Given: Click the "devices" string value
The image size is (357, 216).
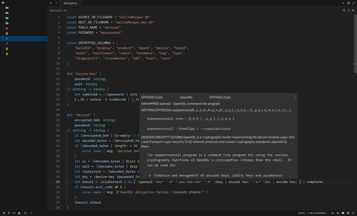Looking at the screenshot, I should (111, 27).
